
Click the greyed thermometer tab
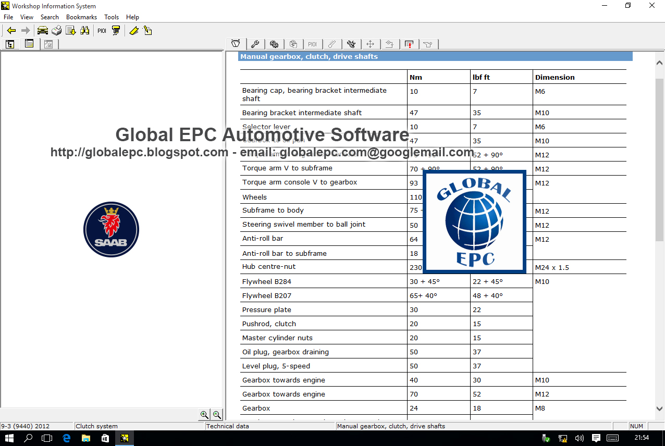(331, 44)
